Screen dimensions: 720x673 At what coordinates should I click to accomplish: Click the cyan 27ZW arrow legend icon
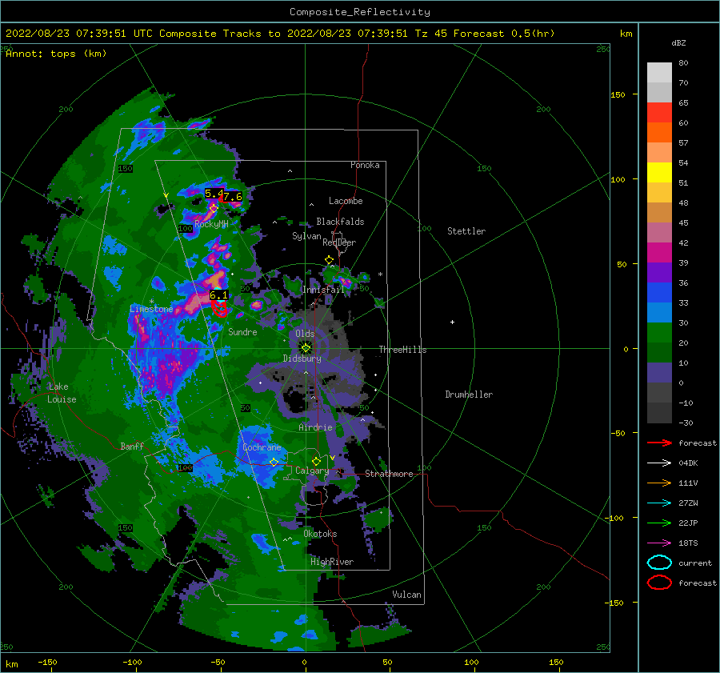click(x=659, y=503)
